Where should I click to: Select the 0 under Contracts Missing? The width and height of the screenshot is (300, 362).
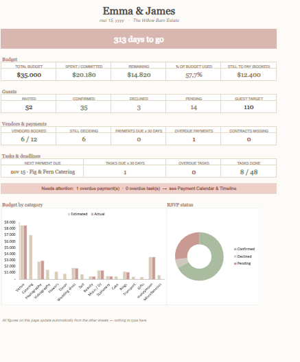pyautogui.click(x=249, y=139)
